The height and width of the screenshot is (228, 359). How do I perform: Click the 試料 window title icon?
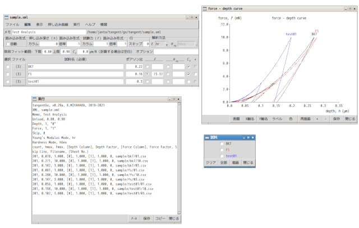pyautogui.click(x=207, y=137)
